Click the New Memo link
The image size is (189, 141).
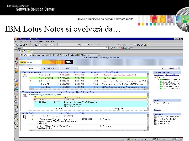click(79, 72)
